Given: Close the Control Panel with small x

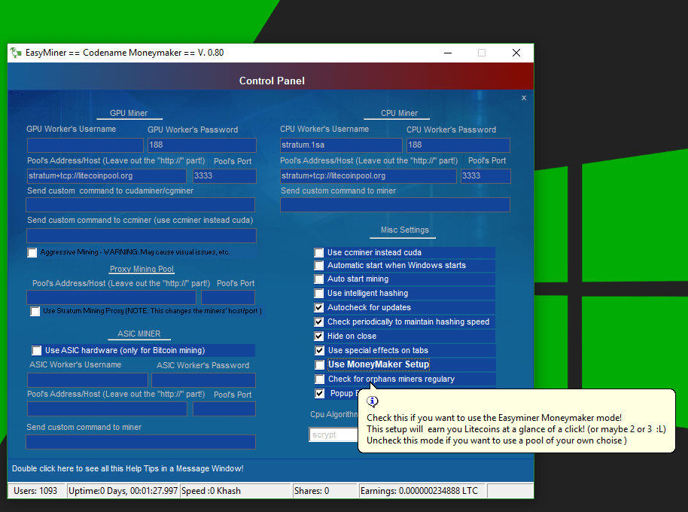Looking at the screenshot, I should coord(524,98).
